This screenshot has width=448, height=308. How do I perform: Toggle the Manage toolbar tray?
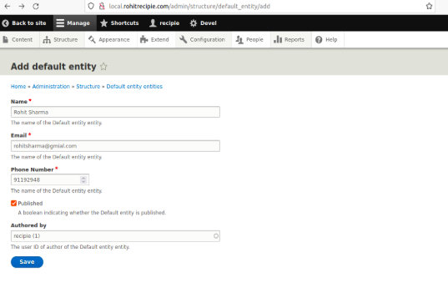pyautogui.click(x=73, y=23)
